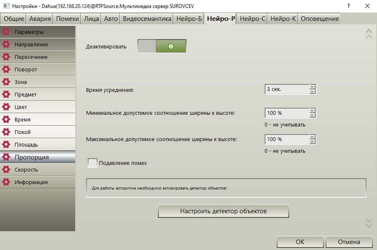Select Покой in the sidebar

click(38, 131)
